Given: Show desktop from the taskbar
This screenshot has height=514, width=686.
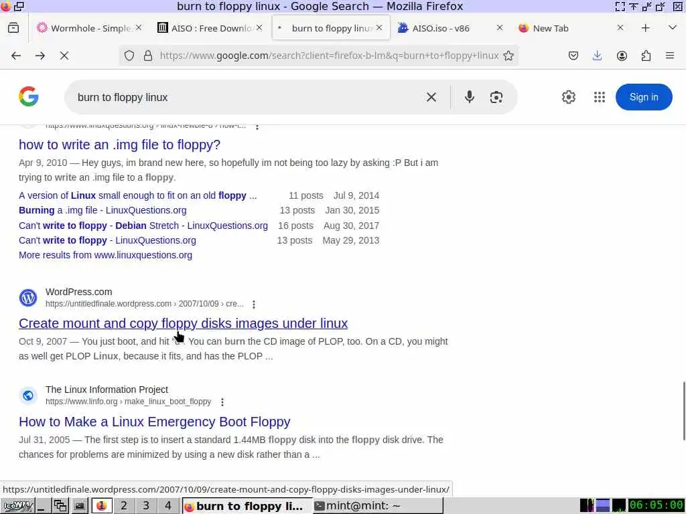Looking at the screenshot, I should tap(42, 506).
